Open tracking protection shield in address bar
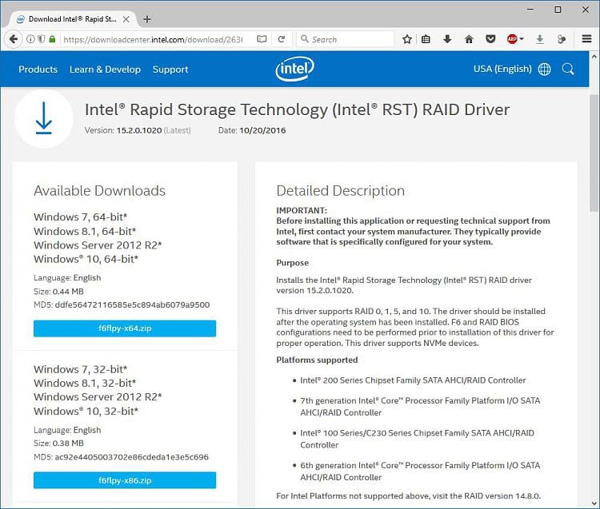The height and width of the screenshot is (509, 600). [41, 39]
